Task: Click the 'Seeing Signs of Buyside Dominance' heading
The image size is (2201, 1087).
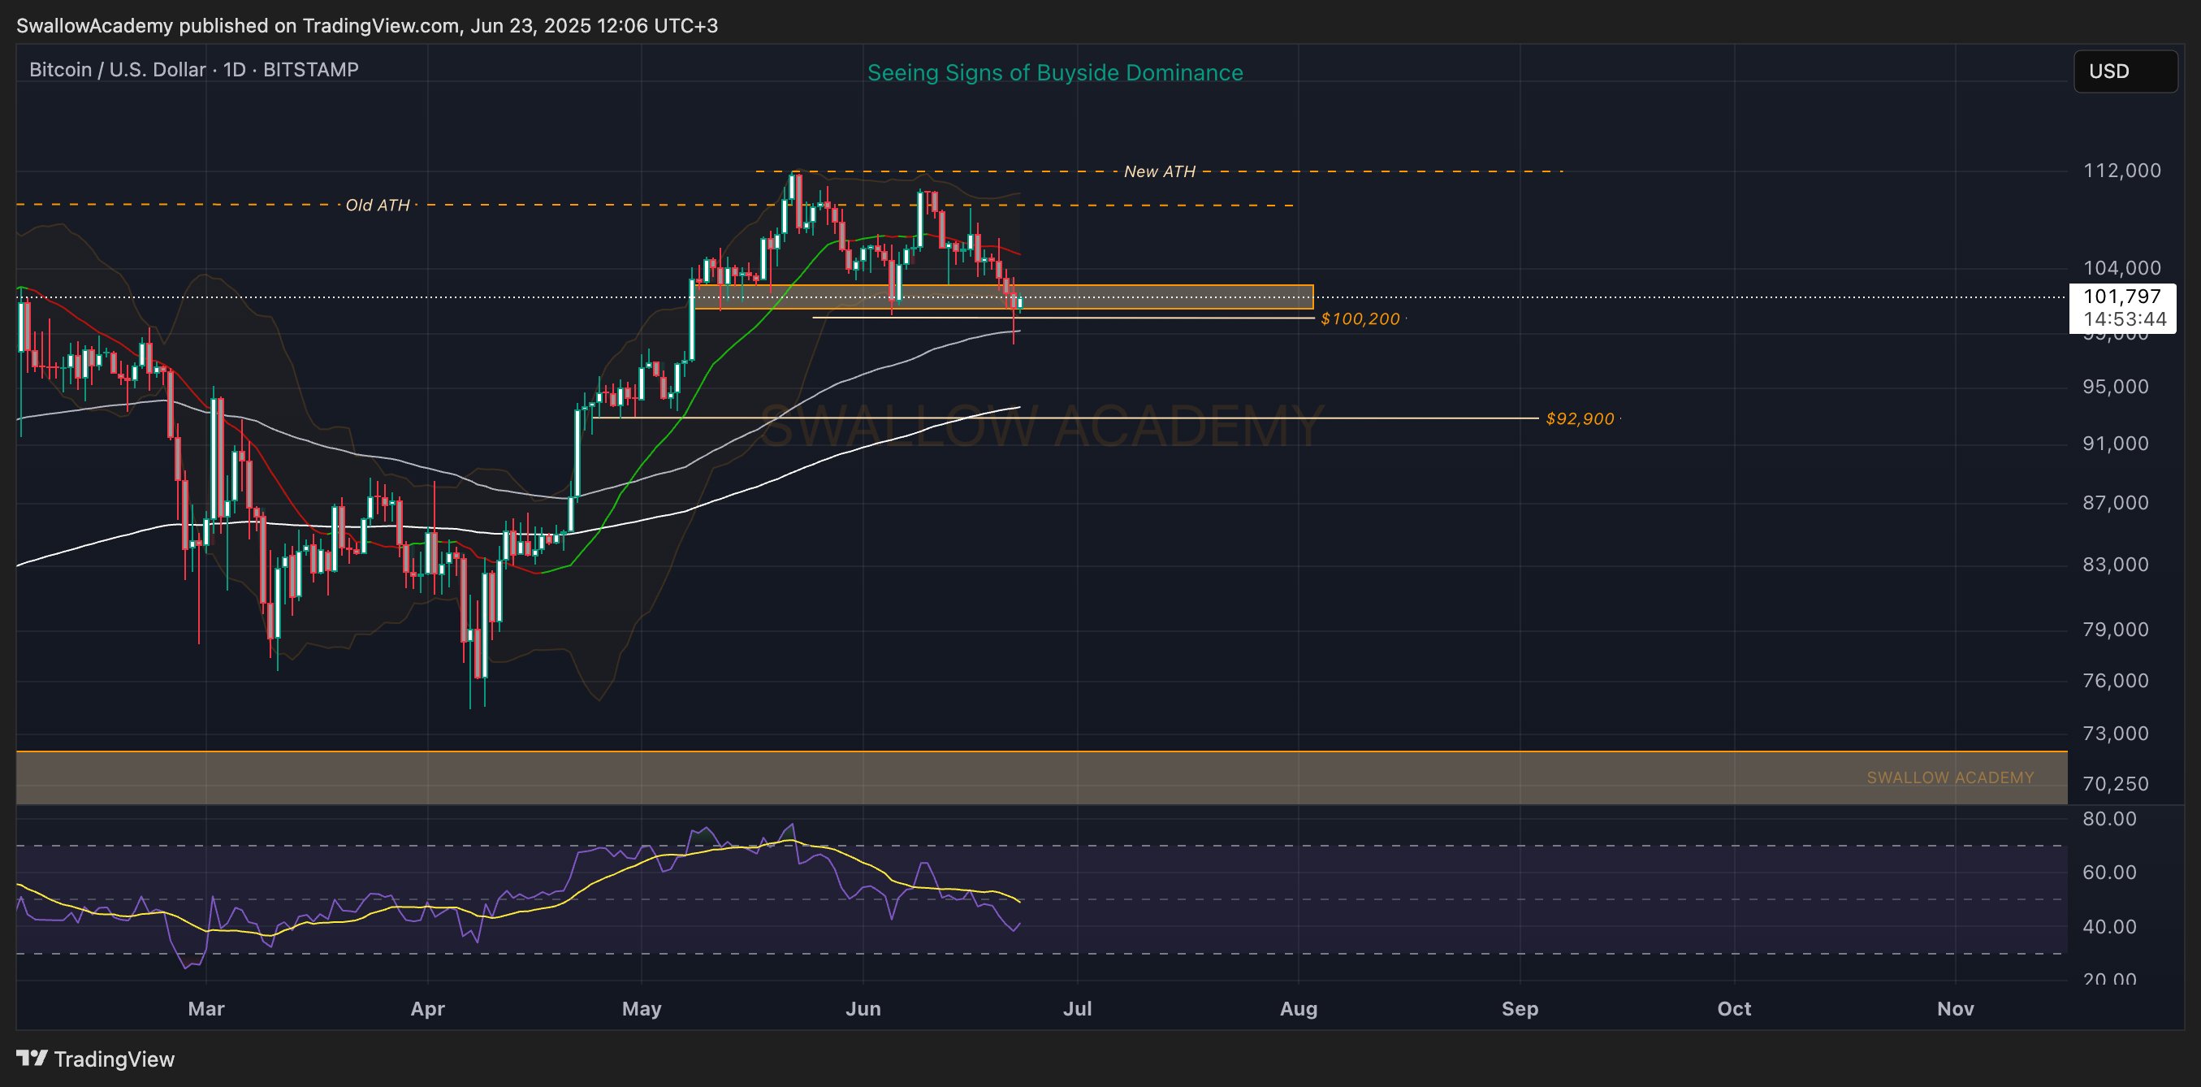Action: (x=1054, y=72)
